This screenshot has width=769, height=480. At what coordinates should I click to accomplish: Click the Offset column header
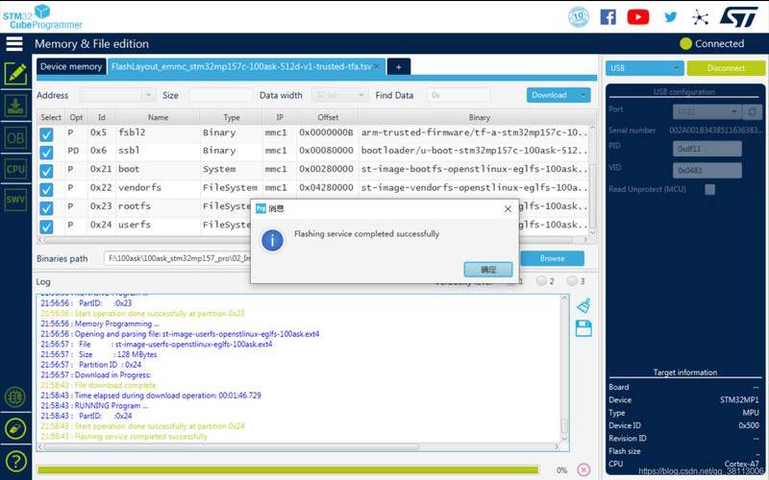(328, 117)
